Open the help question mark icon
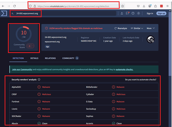The height and width of the screenshot is (127, 172). (133, 13)
